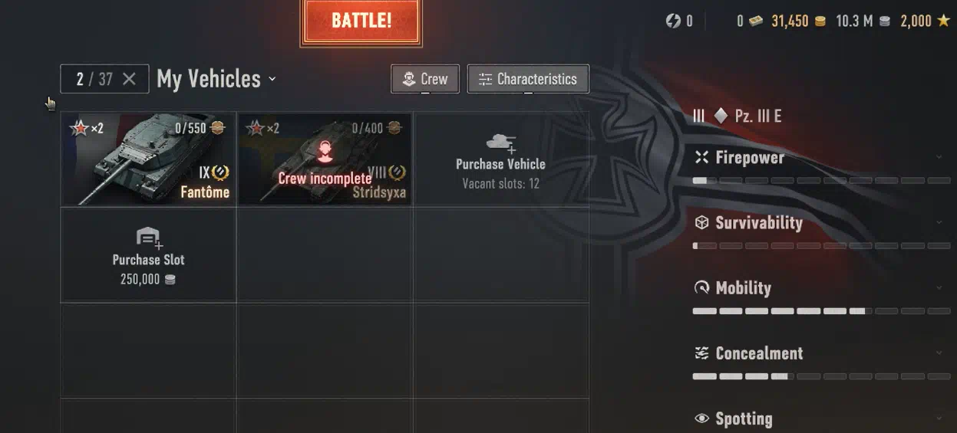Open the My Vehicles dropdown
The image size is (957, 433).
pyautogui.click(x=216, y=79)
